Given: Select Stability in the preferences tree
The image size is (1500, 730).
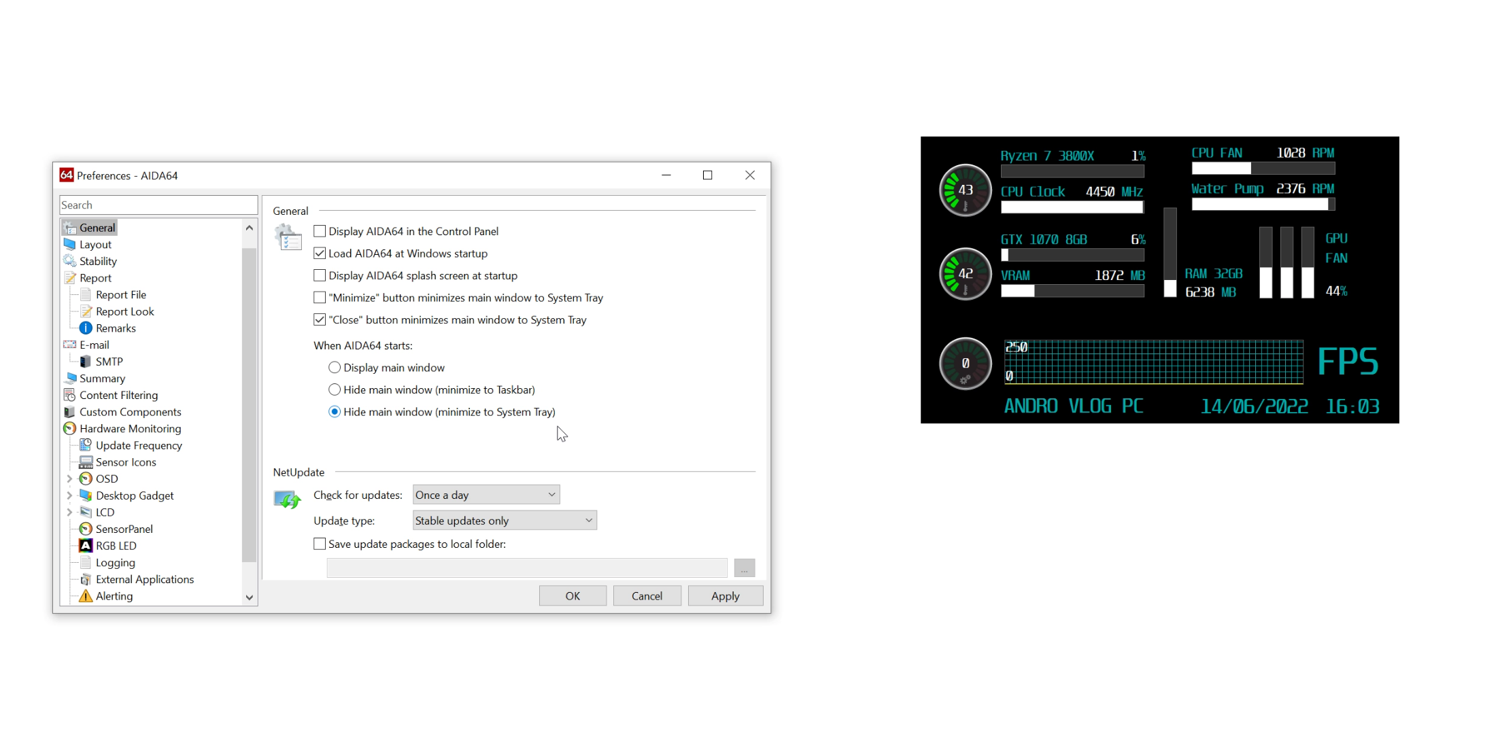Looking at the screenshot, I should (x=98, y=261).
